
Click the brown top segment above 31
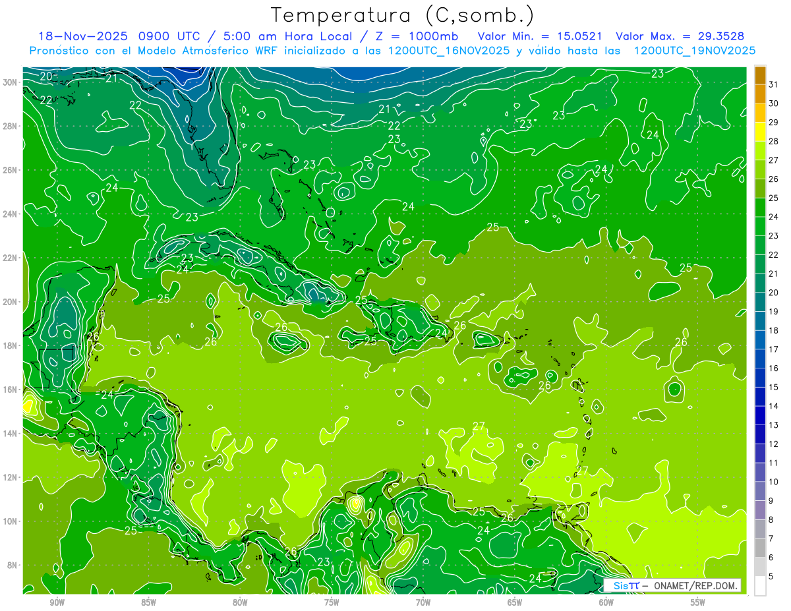click(x=761, y=76)
